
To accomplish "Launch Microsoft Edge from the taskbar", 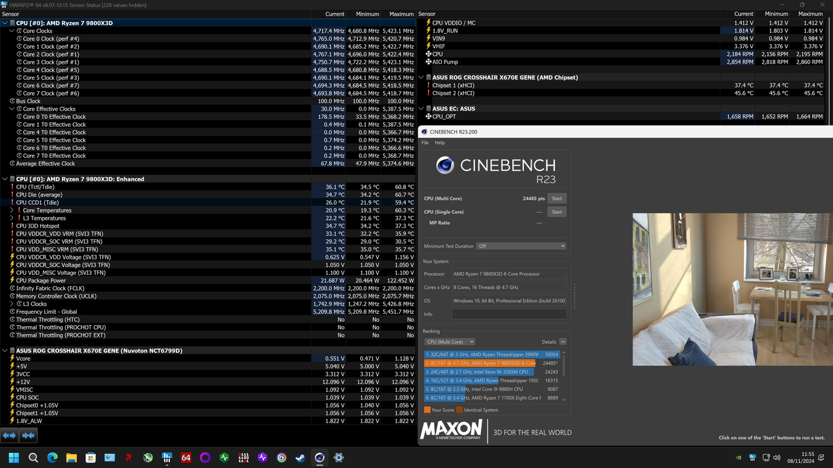I will (x=52, y=458).
